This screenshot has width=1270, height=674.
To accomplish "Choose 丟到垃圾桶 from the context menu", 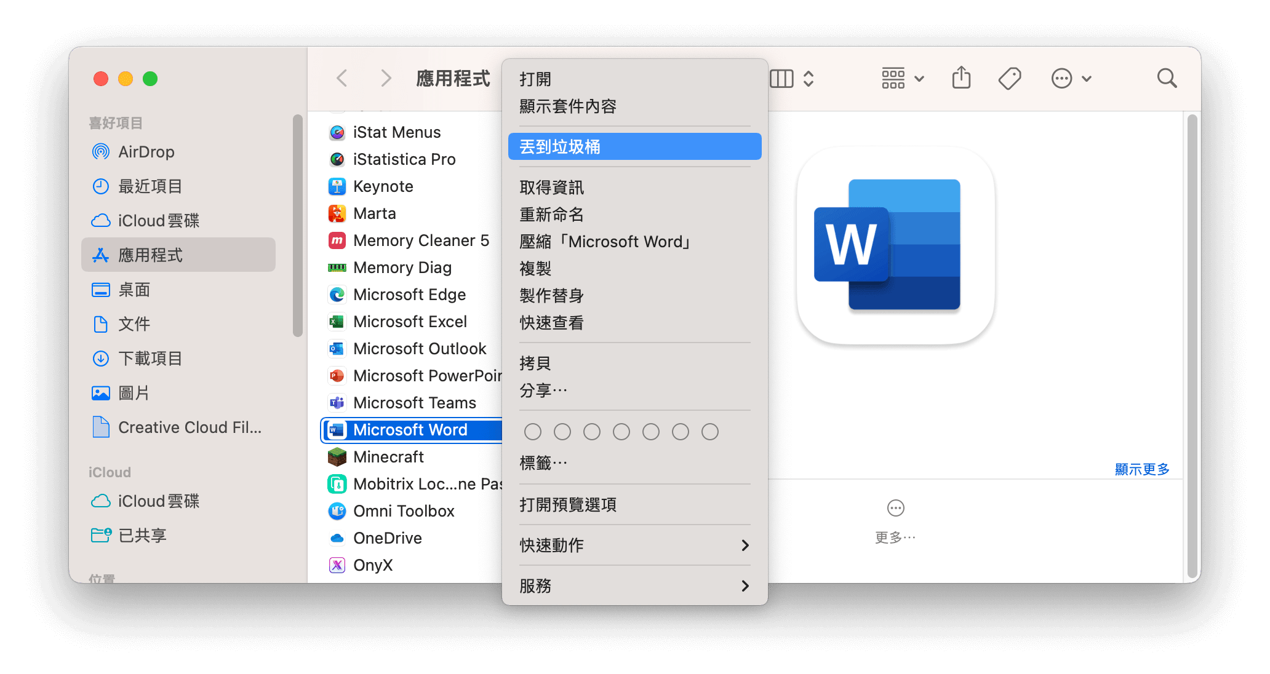I will tap(635, 147).
